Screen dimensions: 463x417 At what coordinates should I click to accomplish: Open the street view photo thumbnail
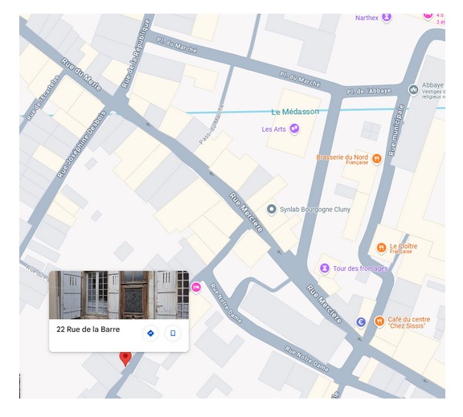(x=119, y=295)
